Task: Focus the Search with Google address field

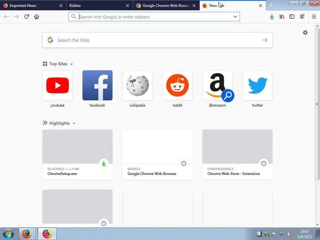Action: click(x=154, y=17)
